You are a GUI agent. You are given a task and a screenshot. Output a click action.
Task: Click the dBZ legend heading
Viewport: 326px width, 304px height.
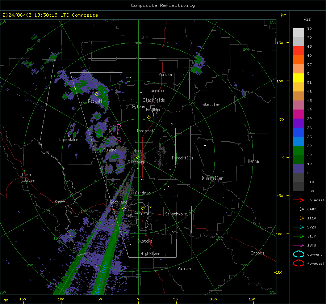307,19
